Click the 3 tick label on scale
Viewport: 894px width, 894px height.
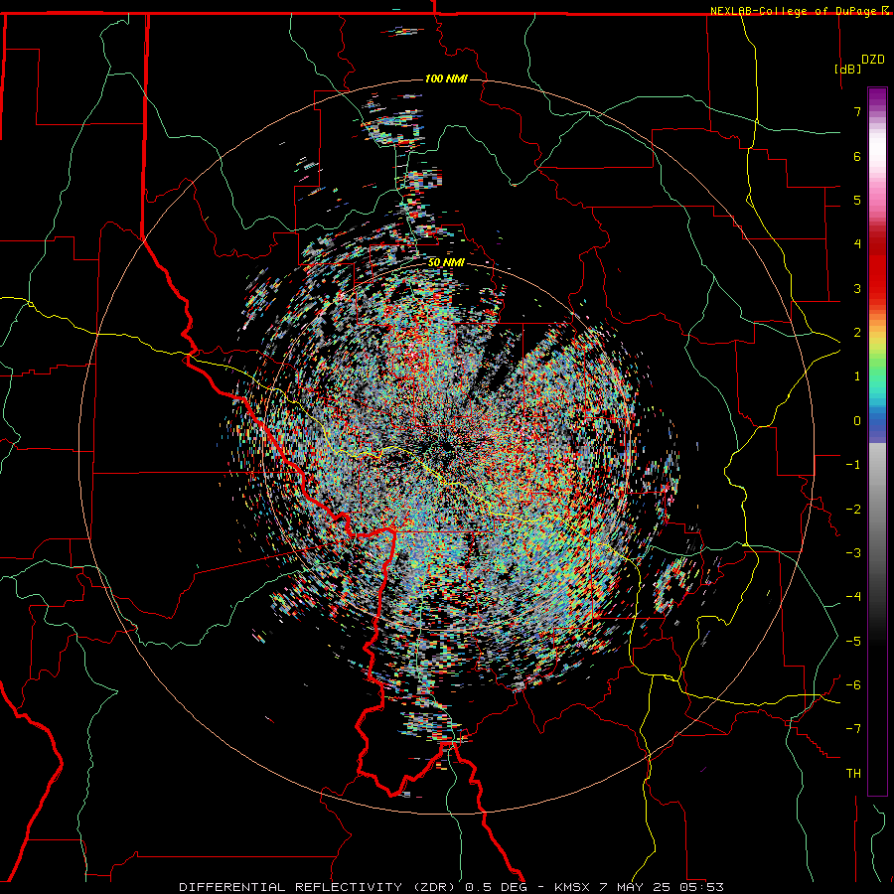(857, 288)
